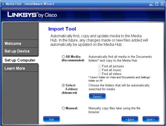Click the '(Advanced)' label under Select Folders
166x126 pixels.
coord(69,93)
